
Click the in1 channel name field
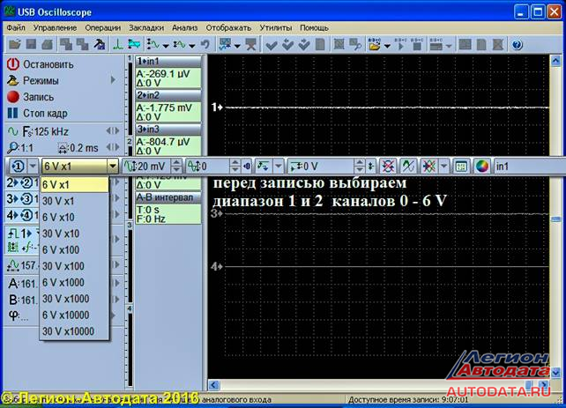529,167
